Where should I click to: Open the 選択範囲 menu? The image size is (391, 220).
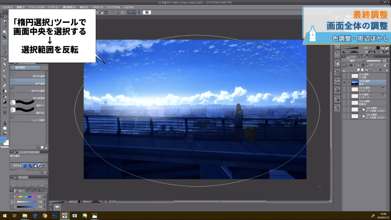(x=69, y=7)
